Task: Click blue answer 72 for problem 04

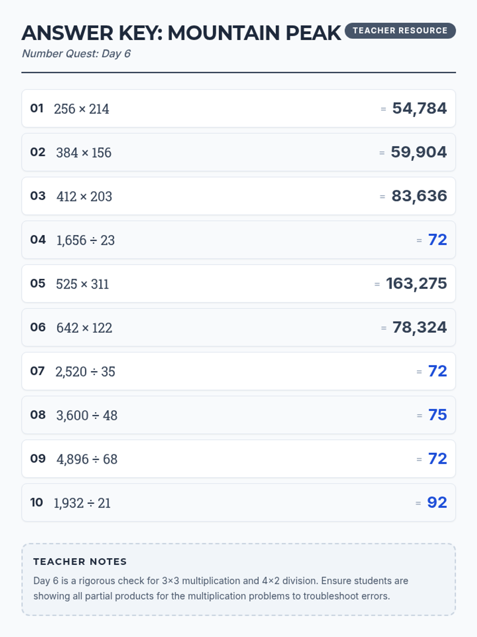Action: click(438, 240)
